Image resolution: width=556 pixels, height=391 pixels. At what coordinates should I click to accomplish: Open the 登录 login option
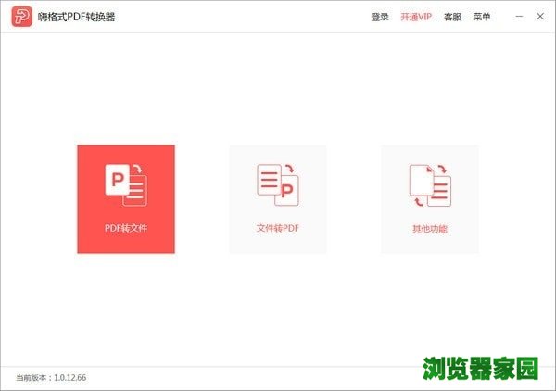tap(380, 17)
